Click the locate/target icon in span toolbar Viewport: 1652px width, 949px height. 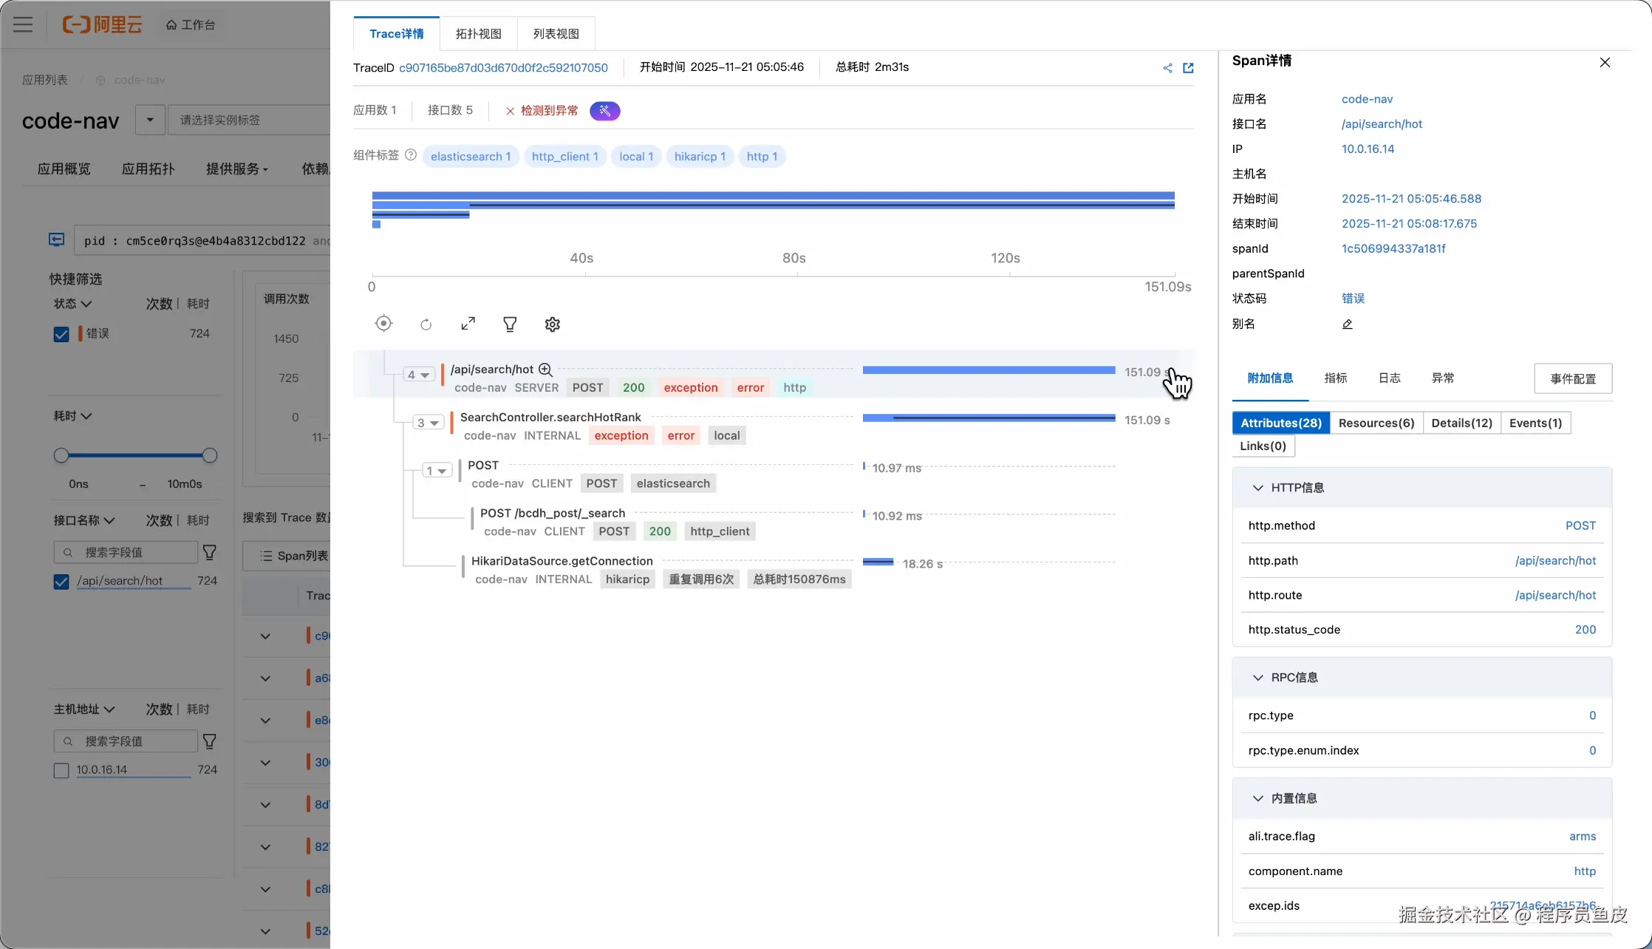(383, 324)
